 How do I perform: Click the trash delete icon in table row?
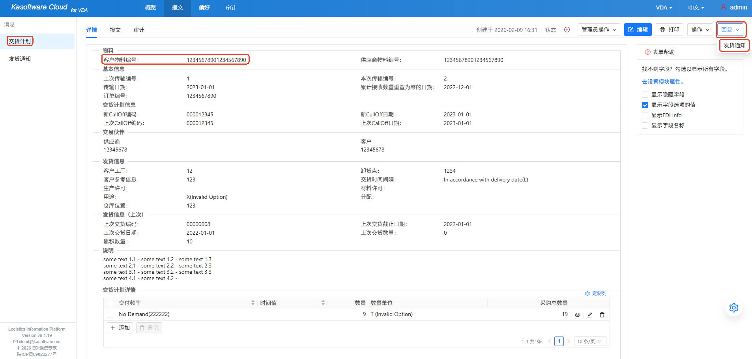602,315
